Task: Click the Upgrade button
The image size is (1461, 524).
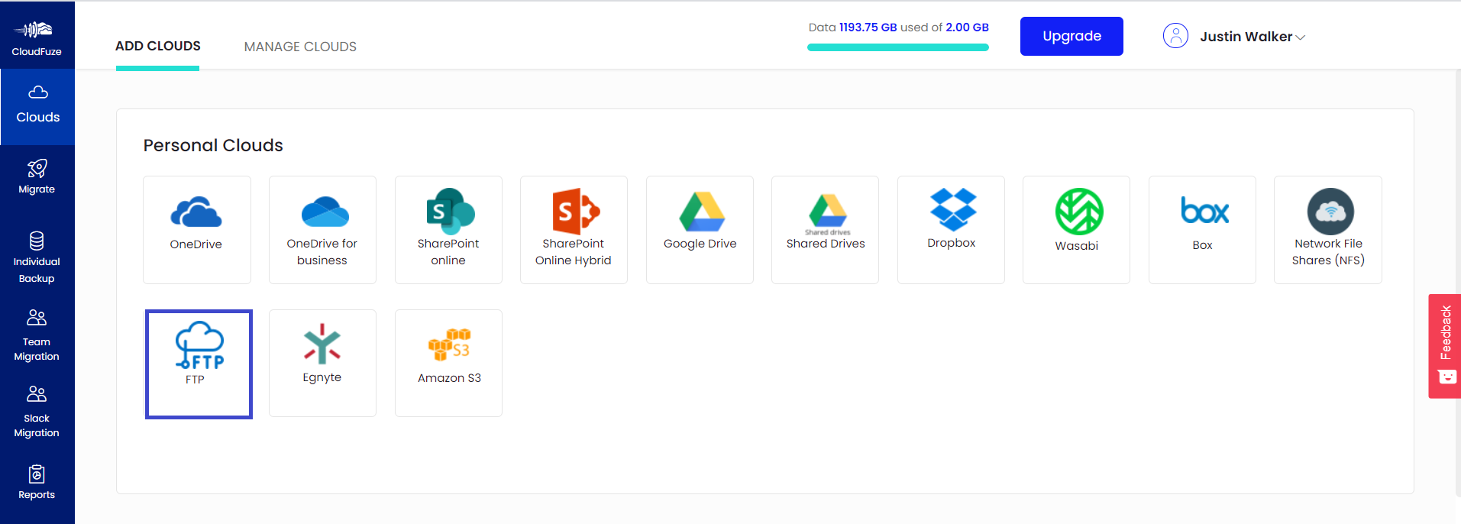Action: [1072, 36]
